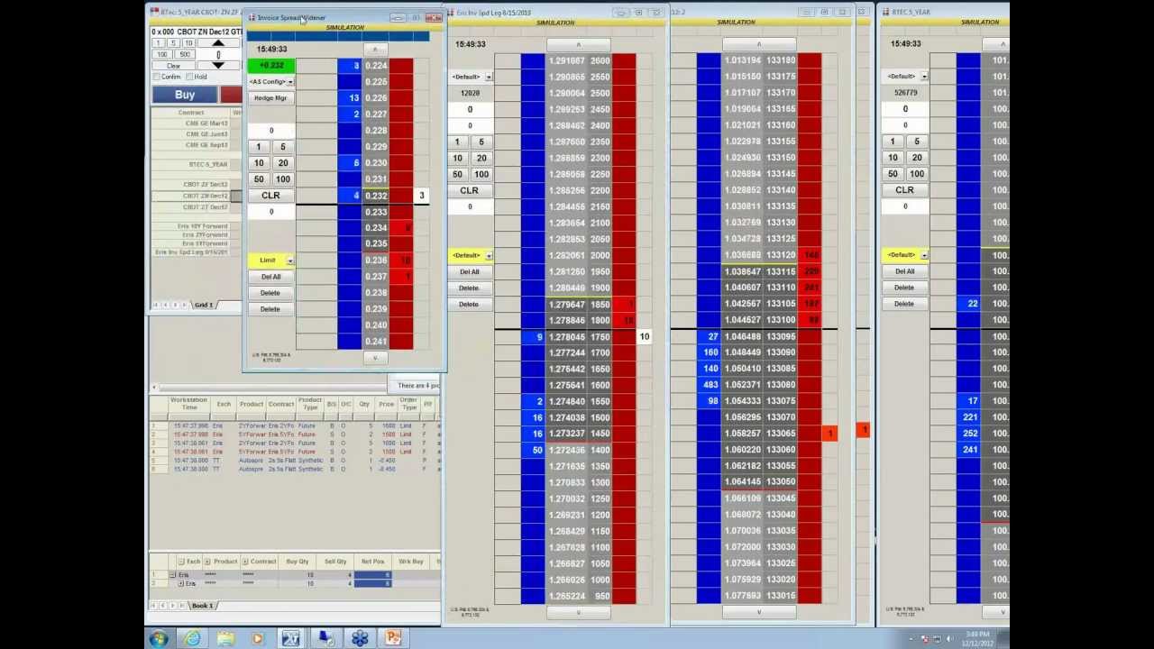
Task: Click price 133095 in middle ladder
Action: click(781, 336)
